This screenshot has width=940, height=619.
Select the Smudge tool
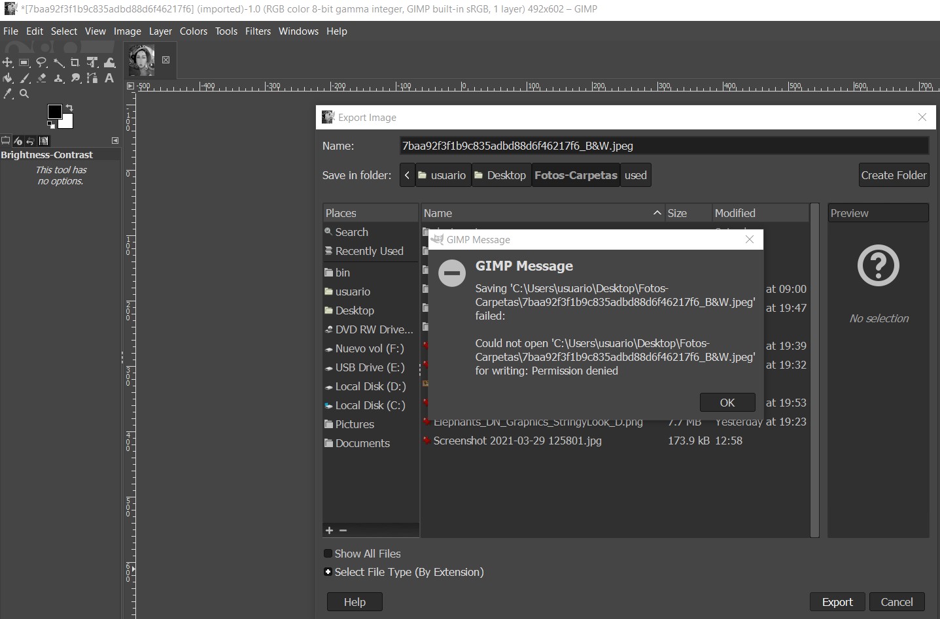(x=75, y=78)
